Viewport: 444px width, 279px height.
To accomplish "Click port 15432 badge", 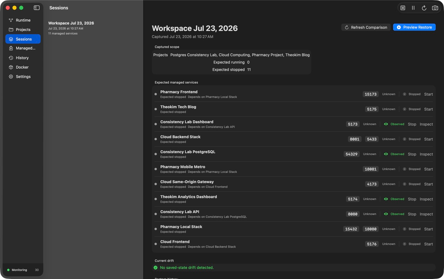I will 351,229.
